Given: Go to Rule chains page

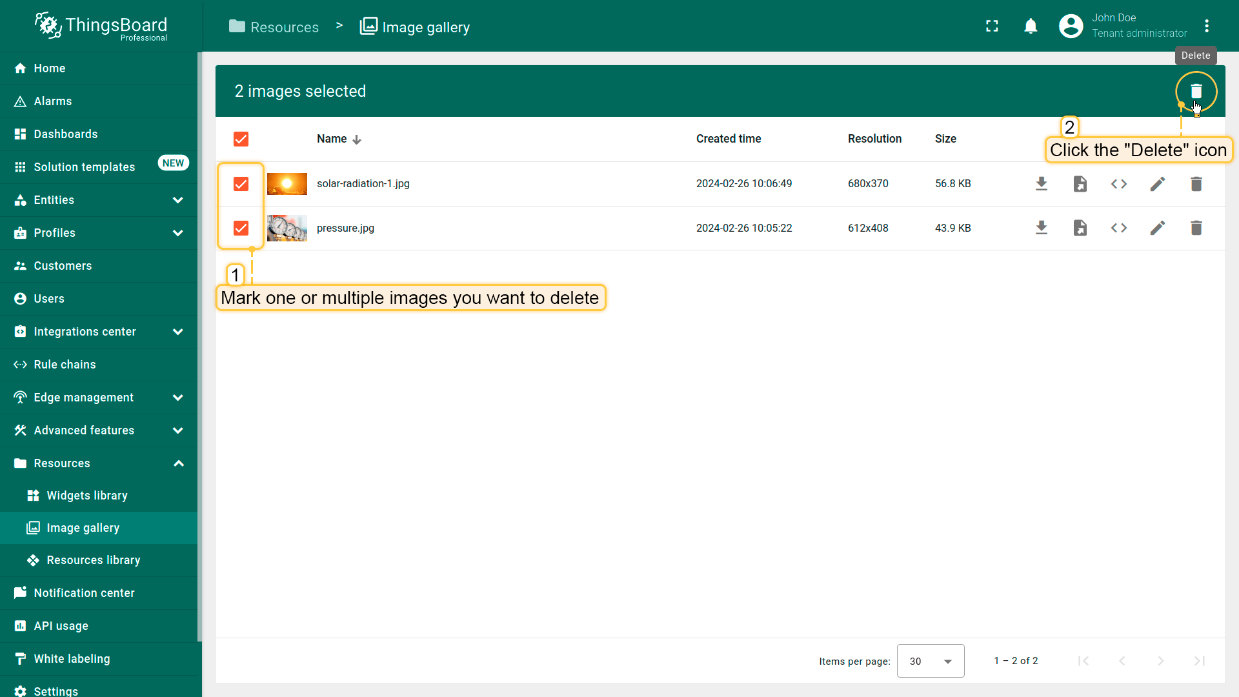Looking at the screenshot, I should tap(65, 365).
